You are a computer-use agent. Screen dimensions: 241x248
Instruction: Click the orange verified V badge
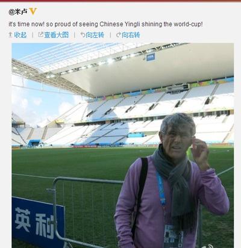coord(33,11)
